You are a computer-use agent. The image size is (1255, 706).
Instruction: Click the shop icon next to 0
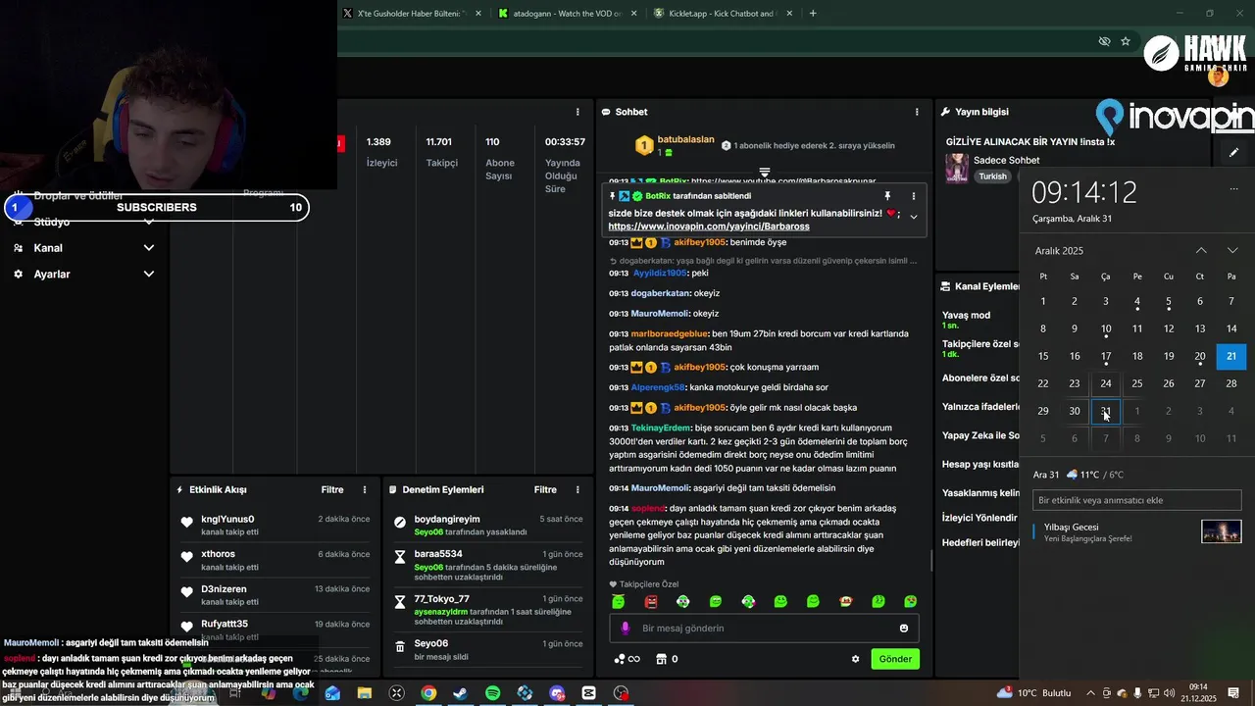pos(661,659)
